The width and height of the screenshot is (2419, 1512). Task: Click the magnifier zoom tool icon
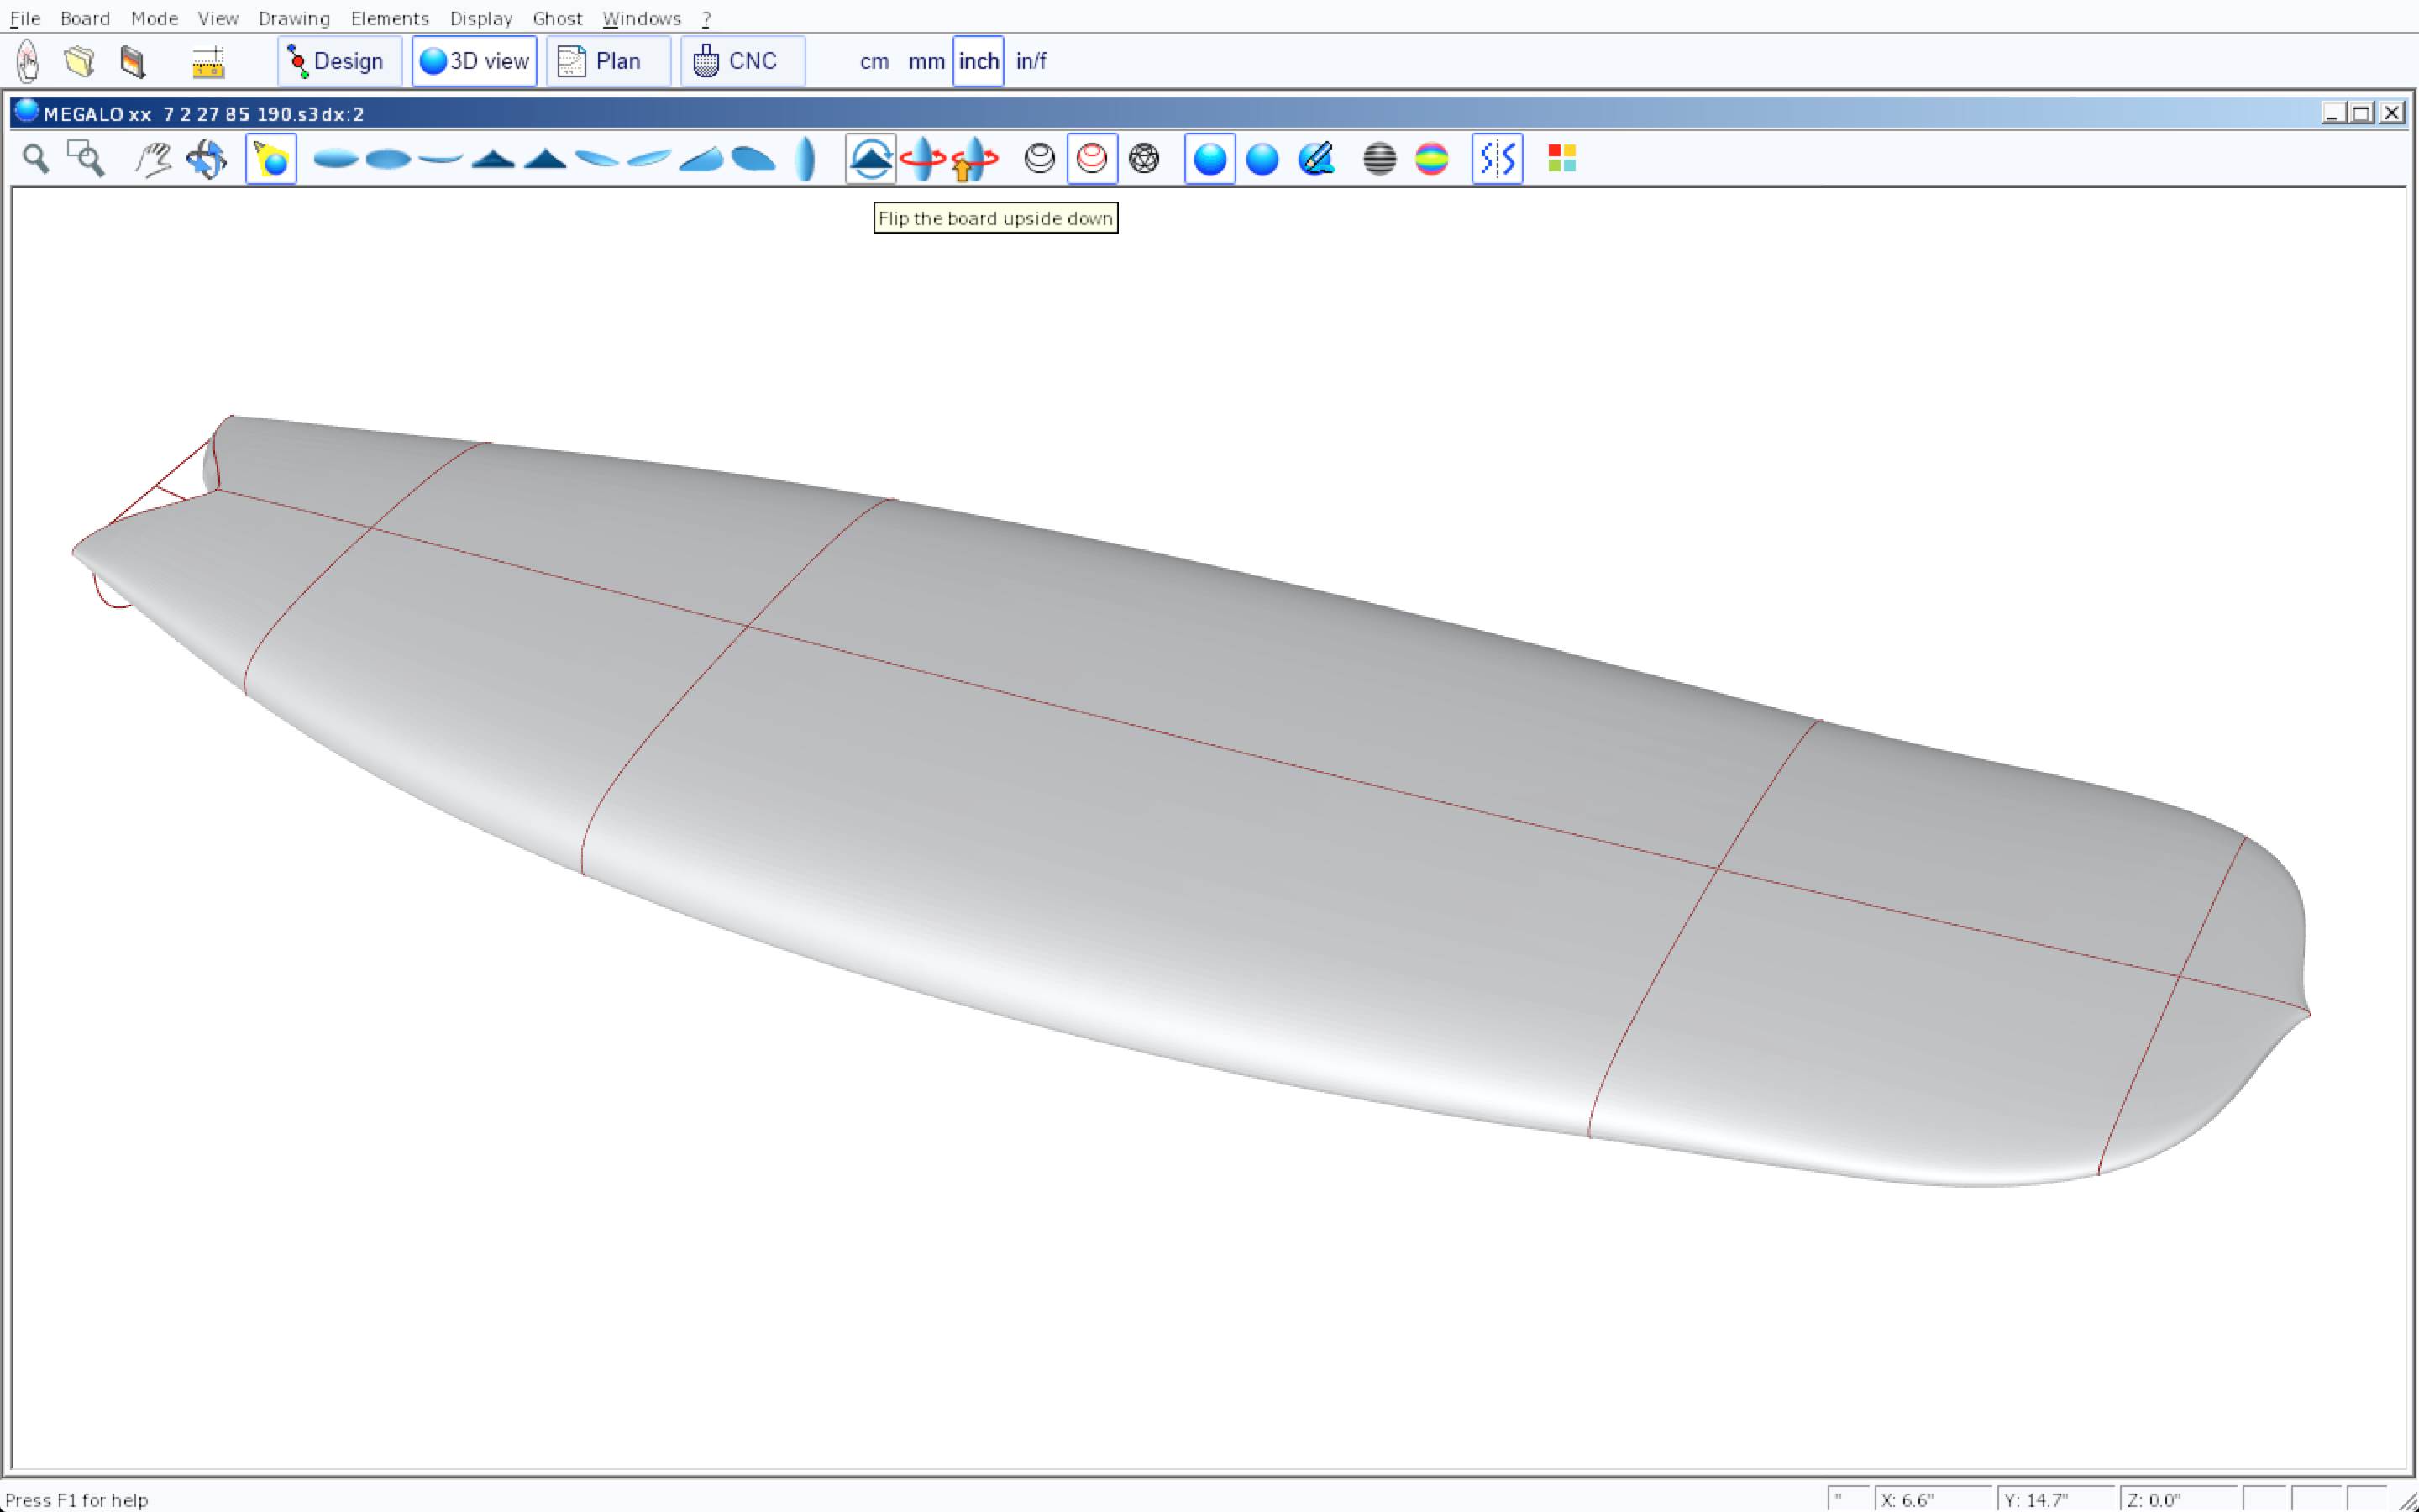(x=36, y=159)
